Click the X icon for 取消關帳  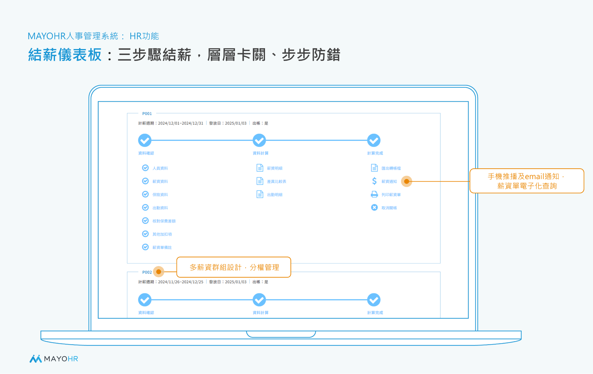[x=374, y=208]
